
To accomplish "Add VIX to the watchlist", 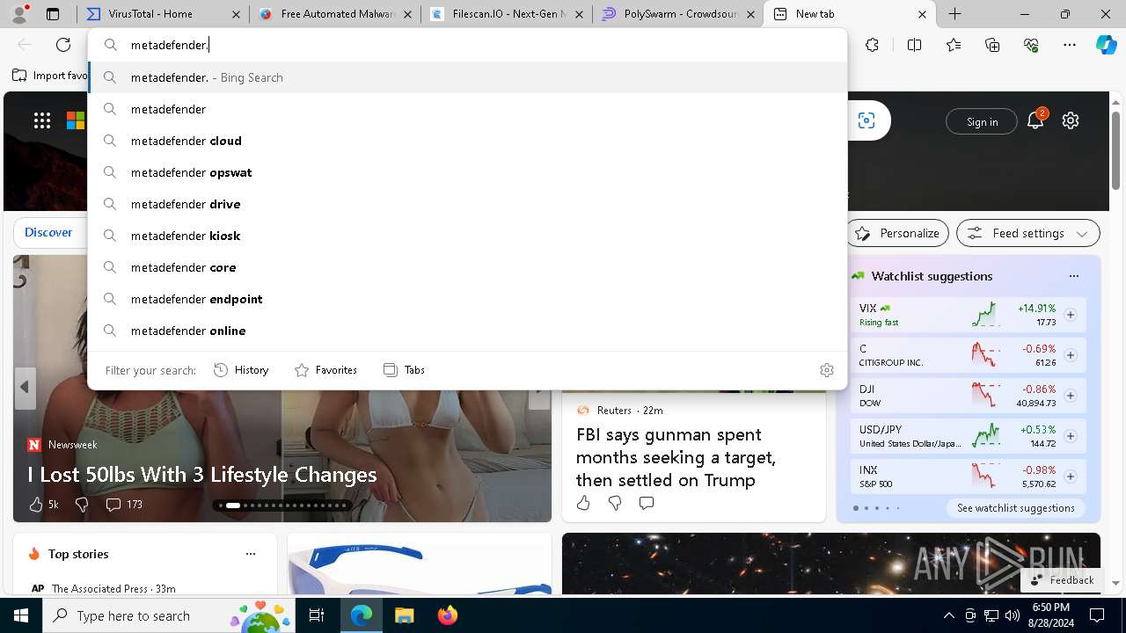I will [1071, 315].
